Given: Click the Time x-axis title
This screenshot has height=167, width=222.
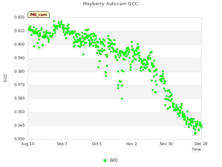Looking at the screenshot, I should 196,149.
